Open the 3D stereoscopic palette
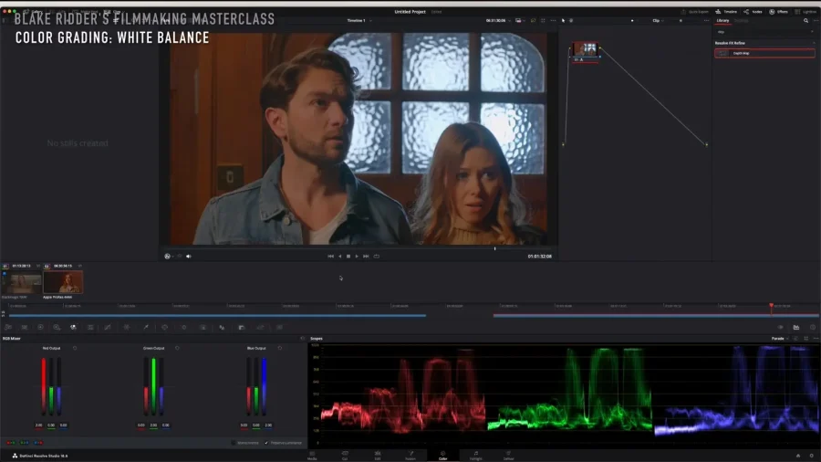This screenshot has width=821, height=462. 280,328
